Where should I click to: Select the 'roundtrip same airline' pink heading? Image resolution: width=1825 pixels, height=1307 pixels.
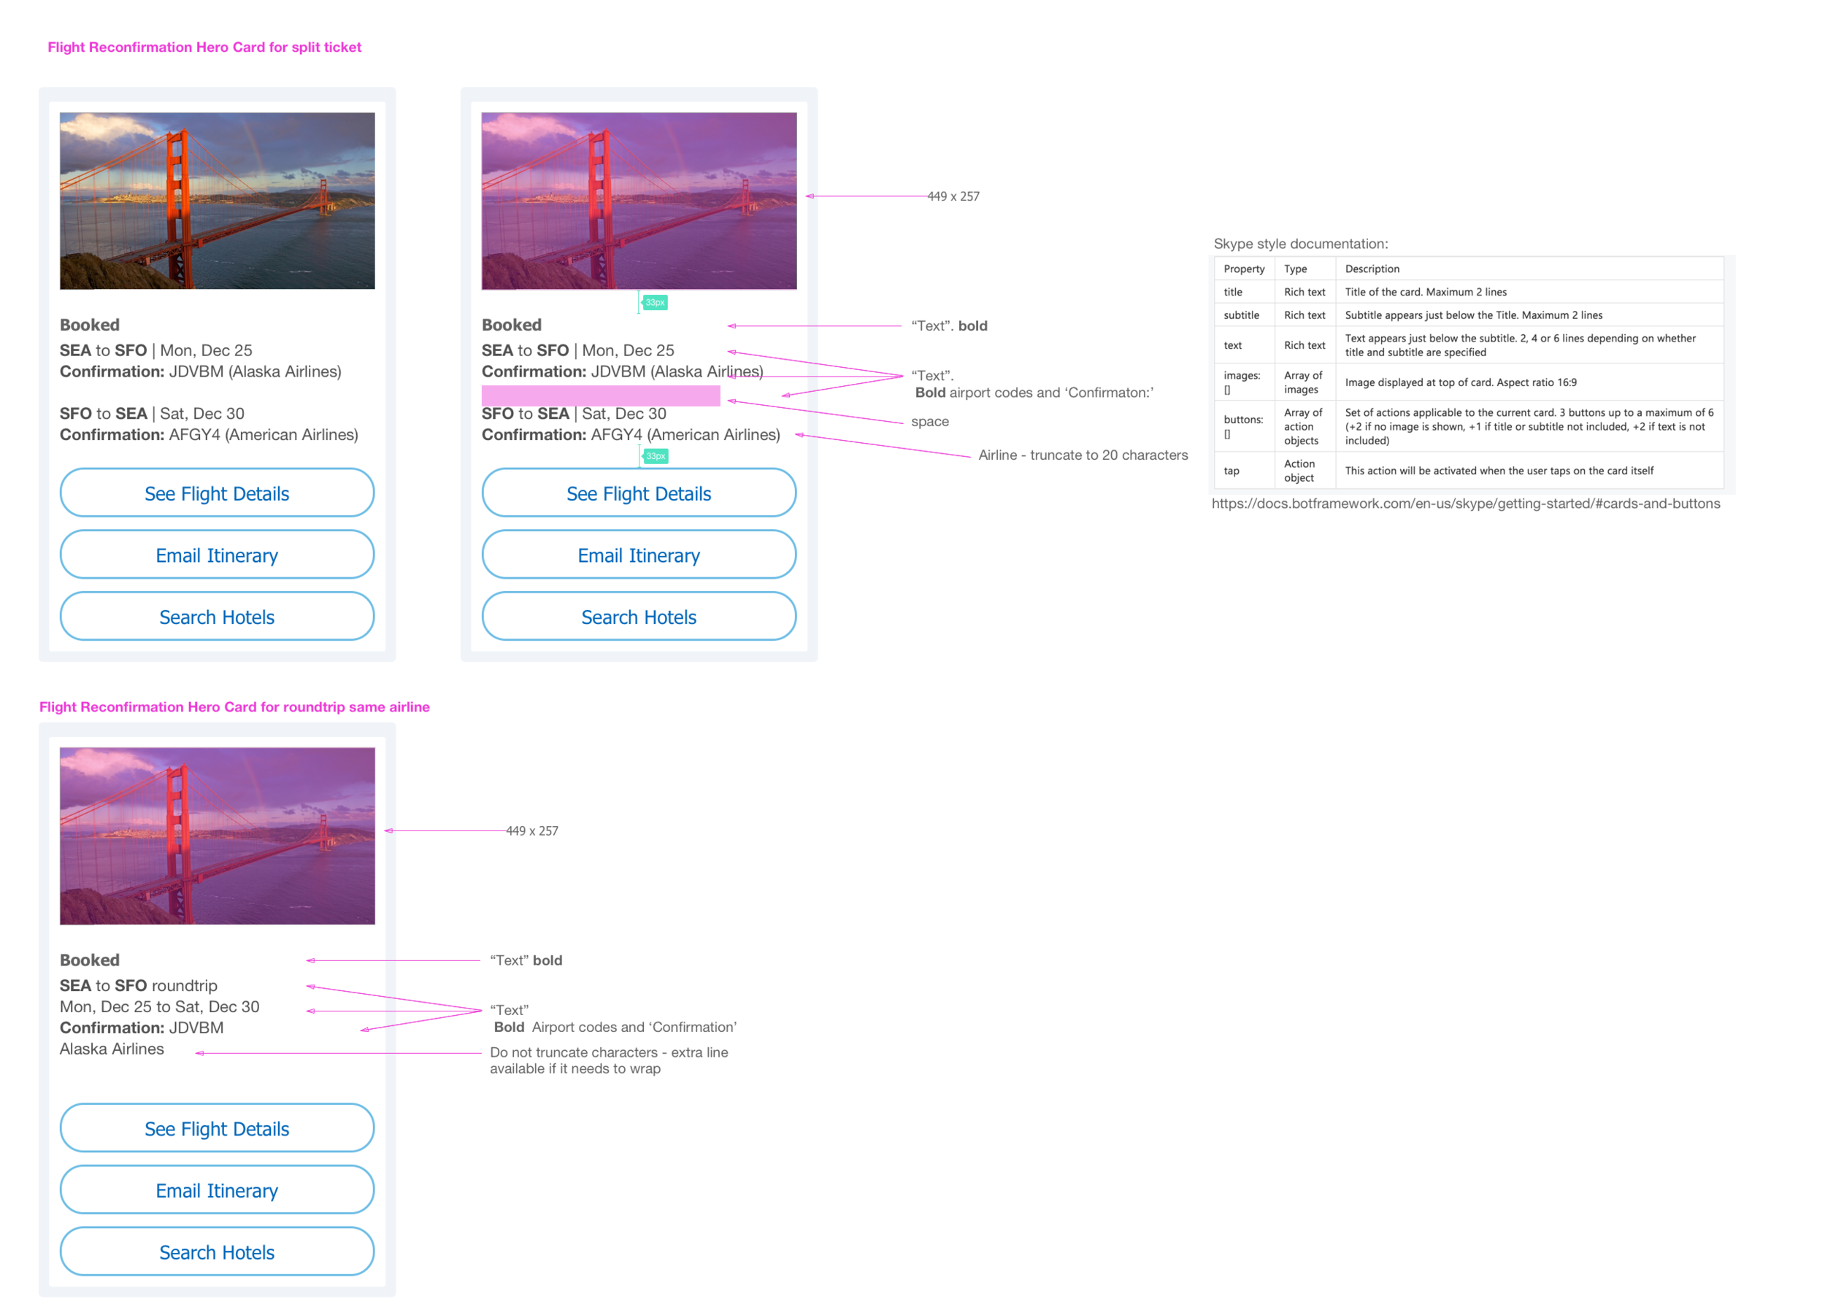(x=234, y=707)
